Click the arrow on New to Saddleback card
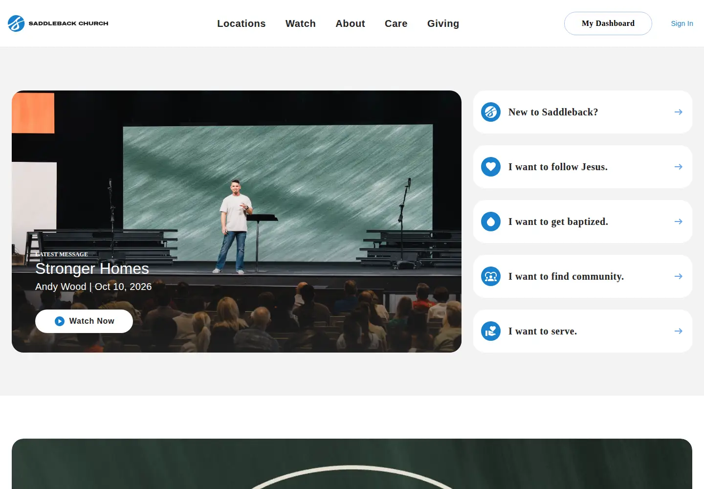The width and height of the screenshot is (704, 489). (679, 112)
